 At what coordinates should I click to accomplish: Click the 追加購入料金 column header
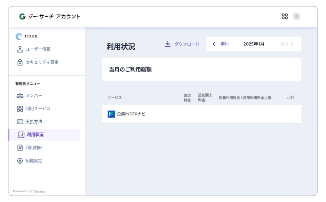pos(205,98)
